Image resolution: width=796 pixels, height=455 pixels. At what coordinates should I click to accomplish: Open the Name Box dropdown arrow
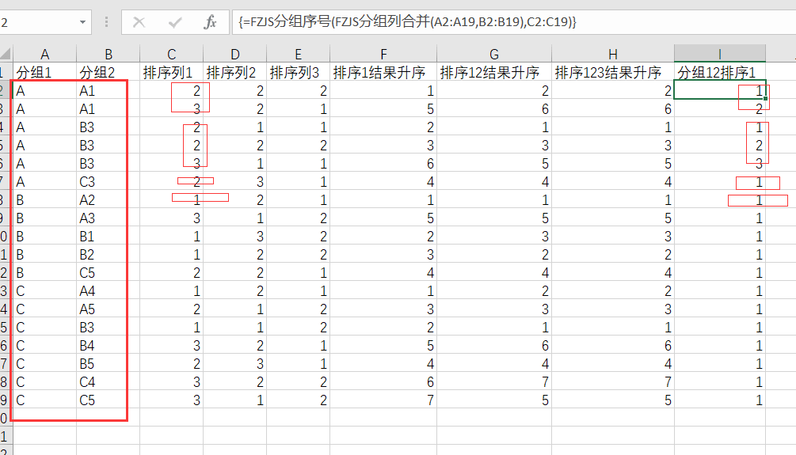pyautogui.click(x=82, y=22)
